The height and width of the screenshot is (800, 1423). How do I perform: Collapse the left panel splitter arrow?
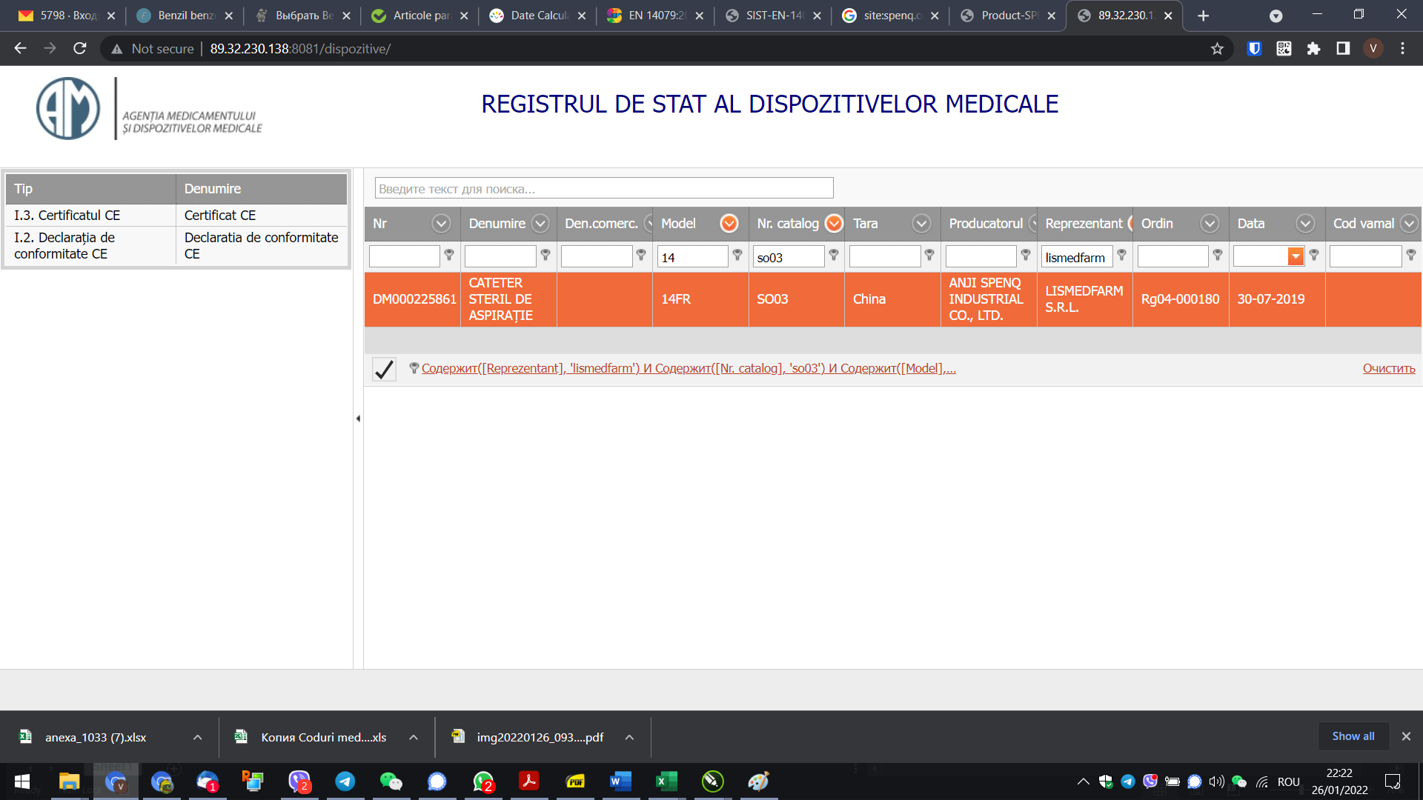[358, 419]
